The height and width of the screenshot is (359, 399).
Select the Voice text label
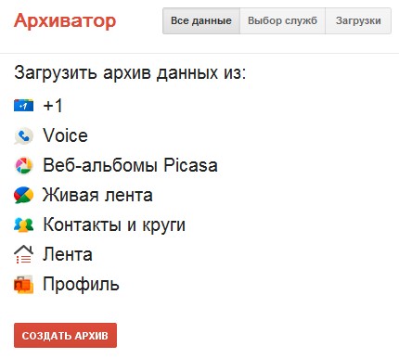[x=65, y=135]
